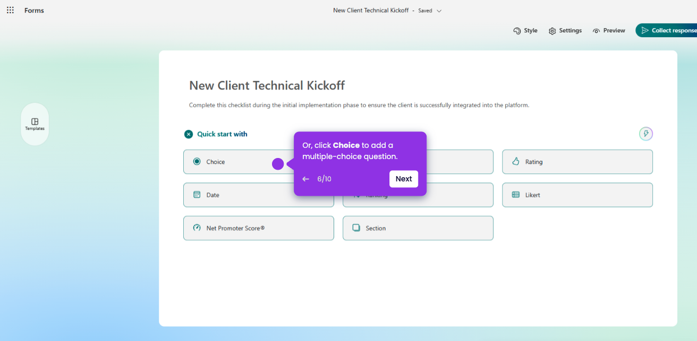Add a Rating question
This screenshot has height=341, width=697.
pos(577,162)
